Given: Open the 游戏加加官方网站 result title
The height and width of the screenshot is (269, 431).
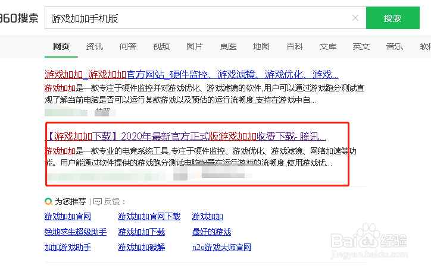Looking at the screenshot, I should [192, 74].
